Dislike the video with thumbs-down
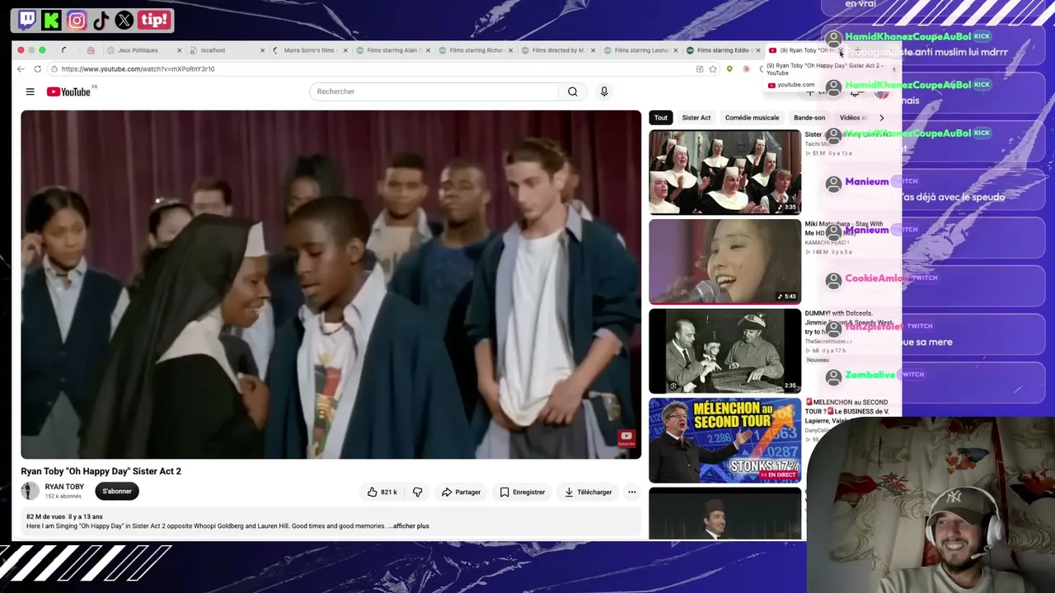The width and height of the screenshot is (1055, 593). click(x=418, y=492)
